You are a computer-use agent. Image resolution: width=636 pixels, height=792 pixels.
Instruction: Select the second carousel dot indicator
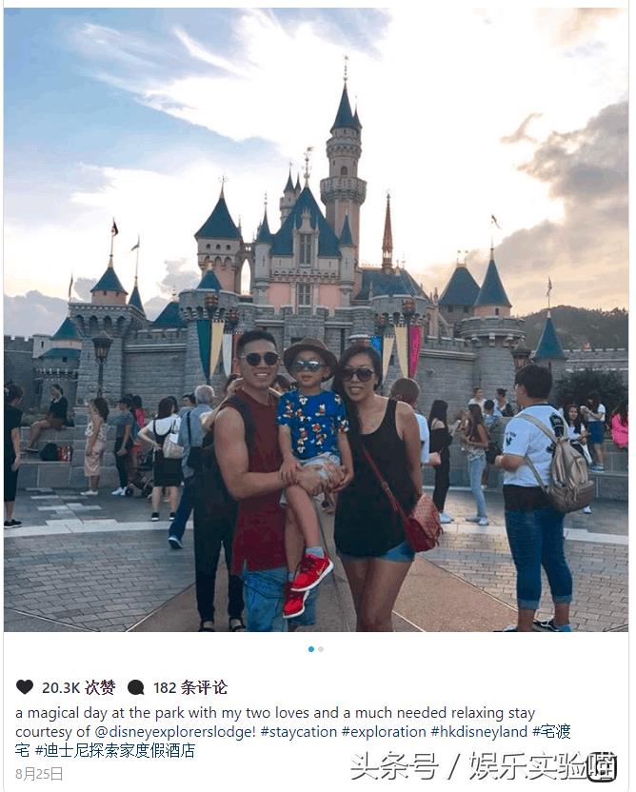[321, 649]
